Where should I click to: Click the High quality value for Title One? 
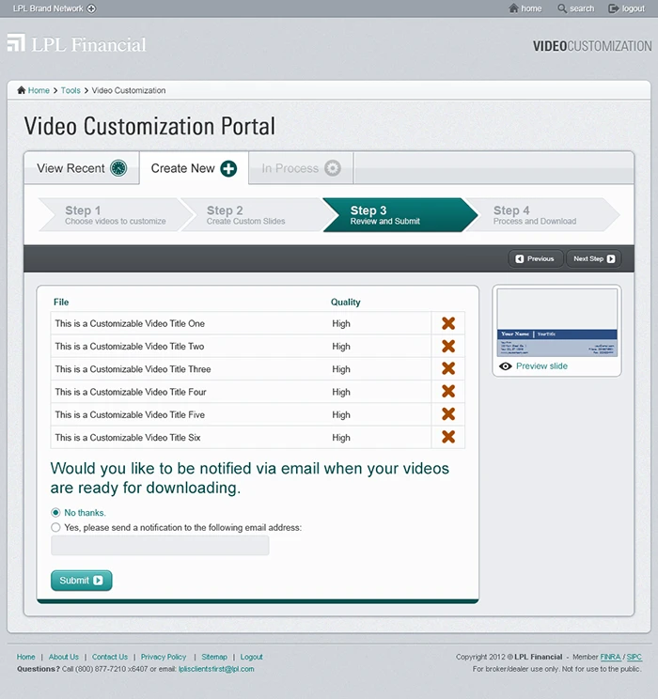341,323
